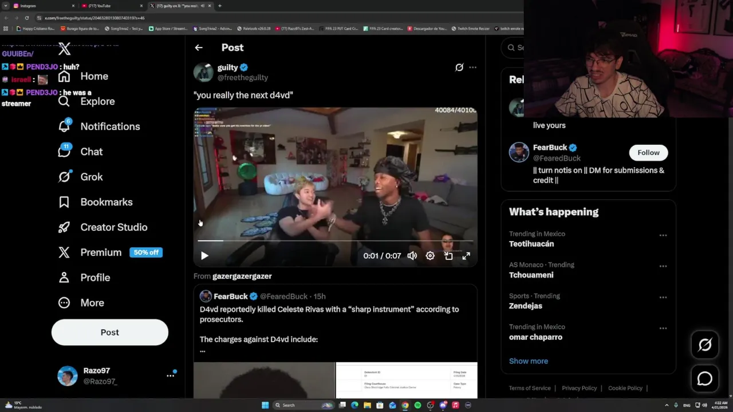The width and height of the screenshot is (733, 412).
Task: Click FearBuck's name in the quoted post
Action: pyautogui.click(x=231, y=296)
